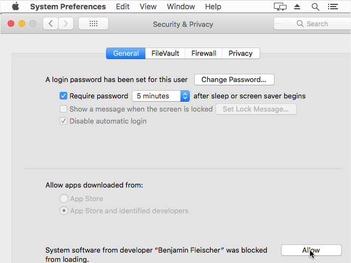
Task: Click the display mirroring menu bar icon
Action: point(280,7)
